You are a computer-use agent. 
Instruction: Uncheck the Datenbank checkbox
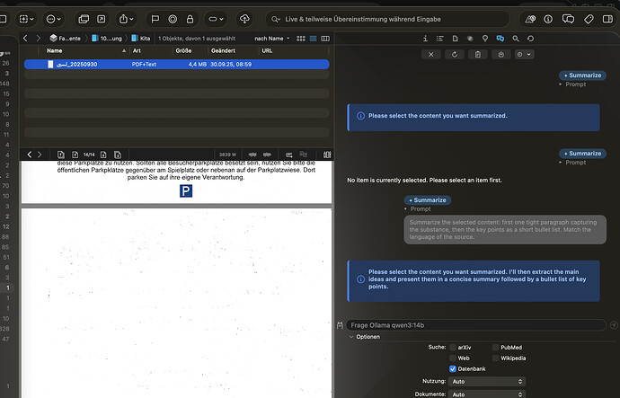[453, 368]
